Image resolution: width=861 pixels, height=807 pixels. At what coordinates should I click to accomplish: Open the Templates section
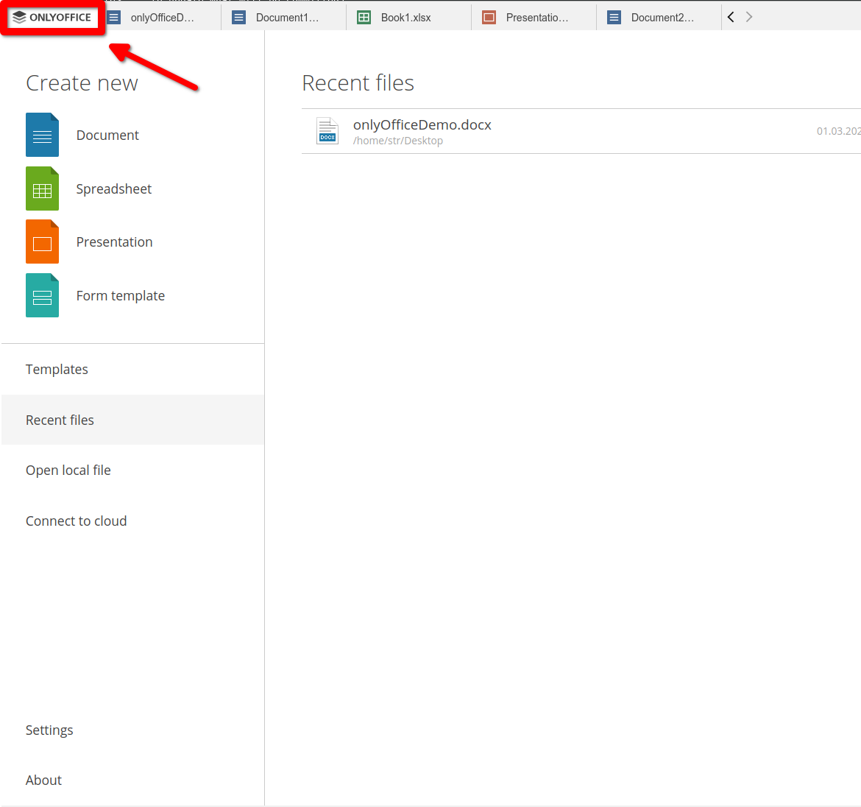pyautogui.click(x=133, y=369)
